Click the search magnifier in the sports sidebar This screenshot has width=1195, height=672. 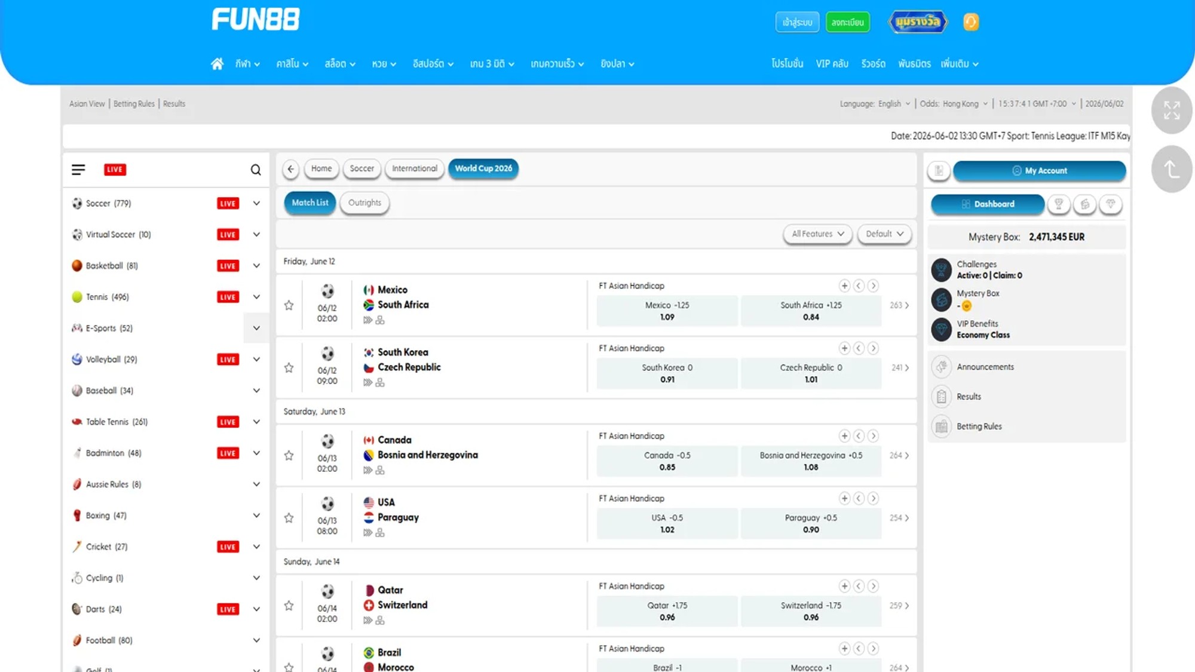[x=256, y=170]
